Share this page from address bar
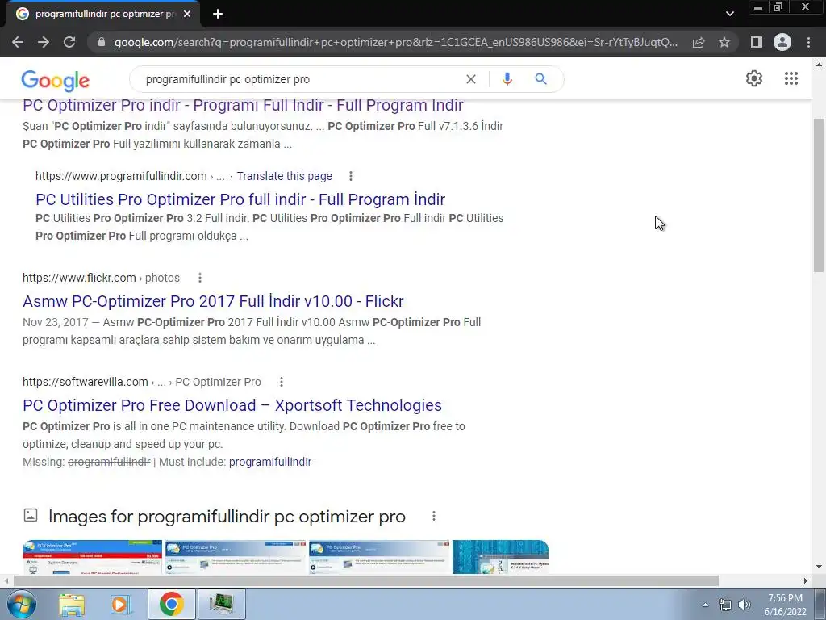The width and height of the screenshot is (826, 620). pos(699,42)
